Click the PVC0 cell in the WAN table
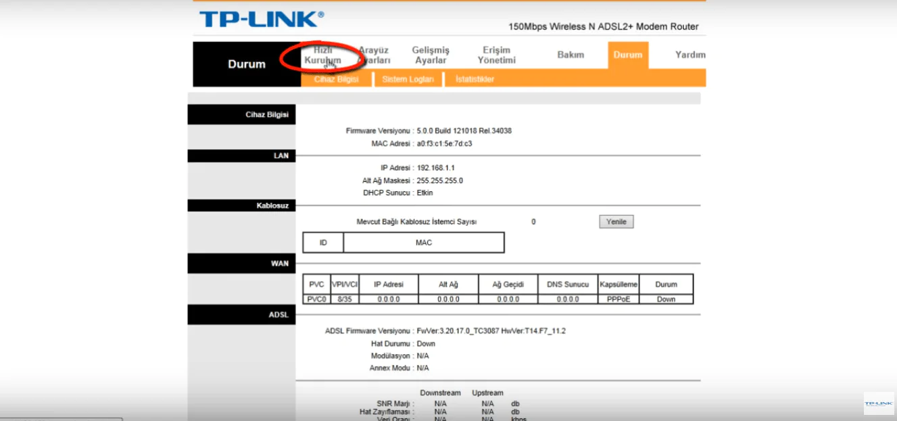The width and height of the screenshot is (897, 421). (316, 299)
